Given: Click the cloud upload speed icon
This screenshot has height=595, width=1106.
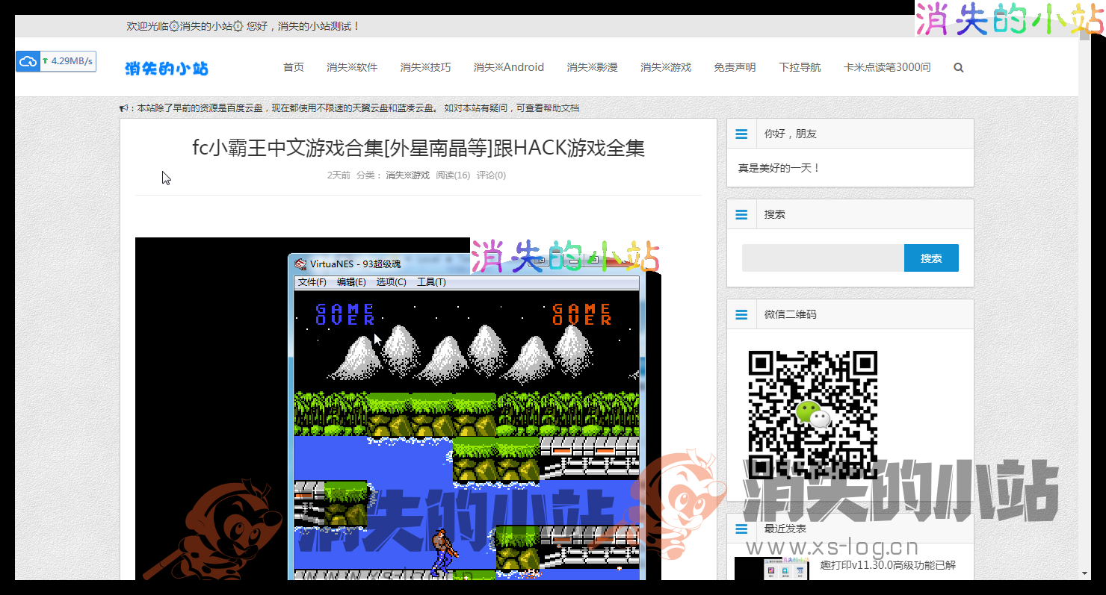Looking at the screenshot, I should pos(28,61).
